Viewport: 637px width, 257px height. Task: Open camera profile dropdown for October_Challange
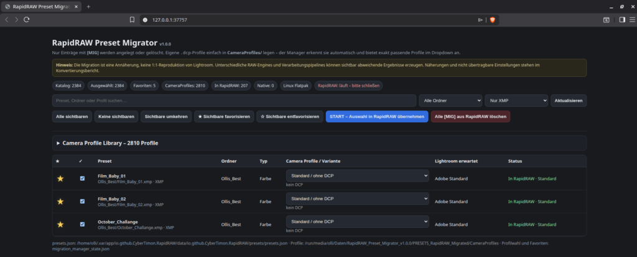pos(358,222)
